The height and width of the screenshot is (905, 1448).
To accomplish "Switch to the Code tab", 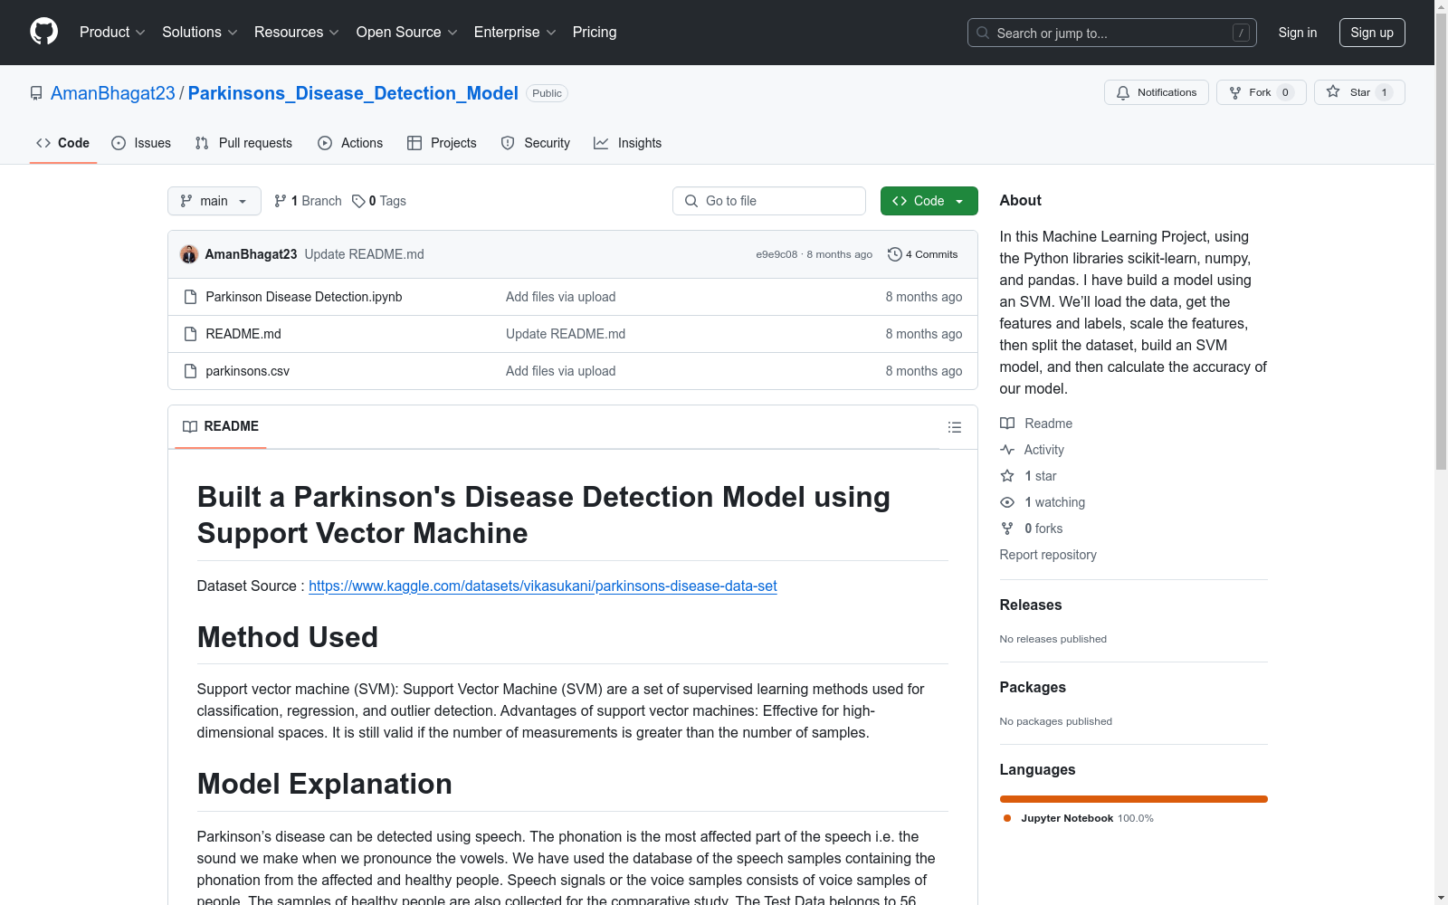I will (63, 143).
